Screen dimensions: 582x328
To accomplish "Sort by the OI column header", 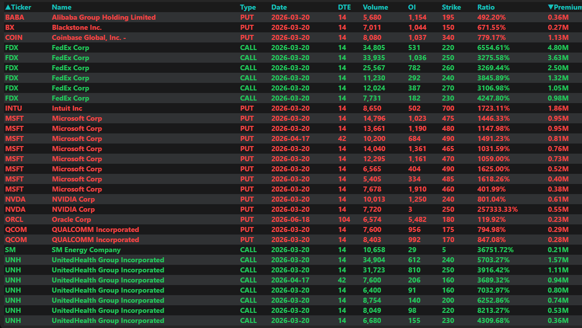I will [x=412, y=7].
